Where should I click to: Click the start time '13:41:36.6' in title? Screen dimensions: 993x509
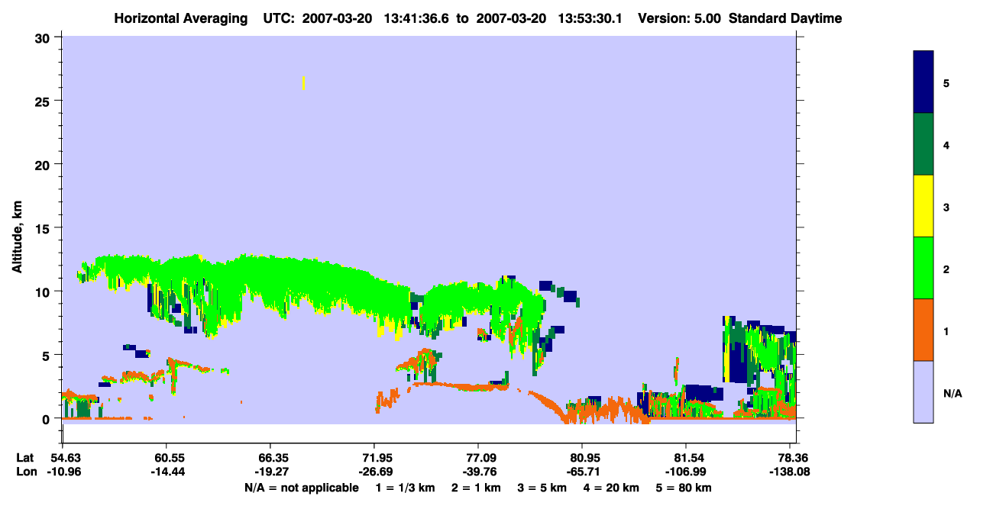tap(418, 18)
